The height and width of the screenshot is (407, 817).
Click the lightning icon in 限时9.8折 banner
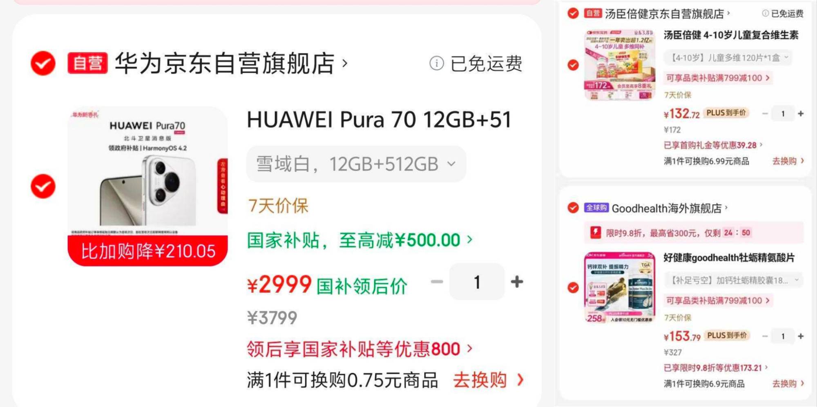596,233
